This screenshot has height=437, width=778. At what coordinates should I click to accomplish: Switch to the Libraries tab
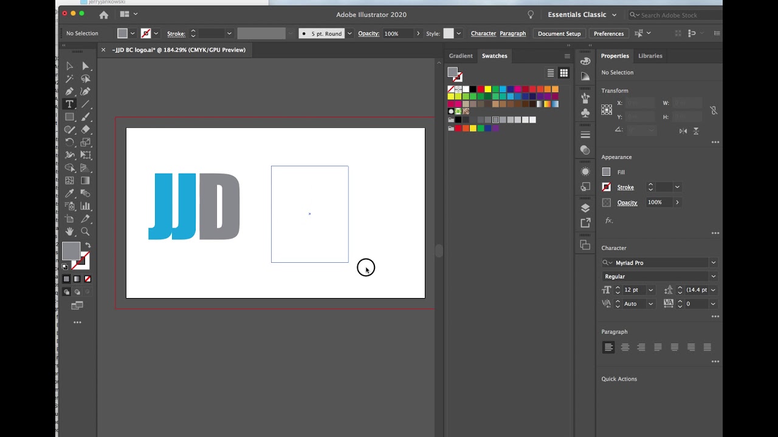pos(650,56)
